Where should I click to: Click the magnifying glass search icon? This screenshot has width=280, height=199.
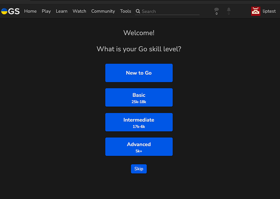pyautogui.click(x=138, y=11)
